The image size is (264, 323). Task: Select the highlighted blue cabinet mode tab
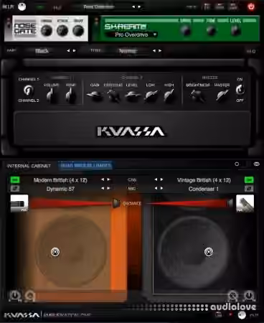(x=86, y=165)
